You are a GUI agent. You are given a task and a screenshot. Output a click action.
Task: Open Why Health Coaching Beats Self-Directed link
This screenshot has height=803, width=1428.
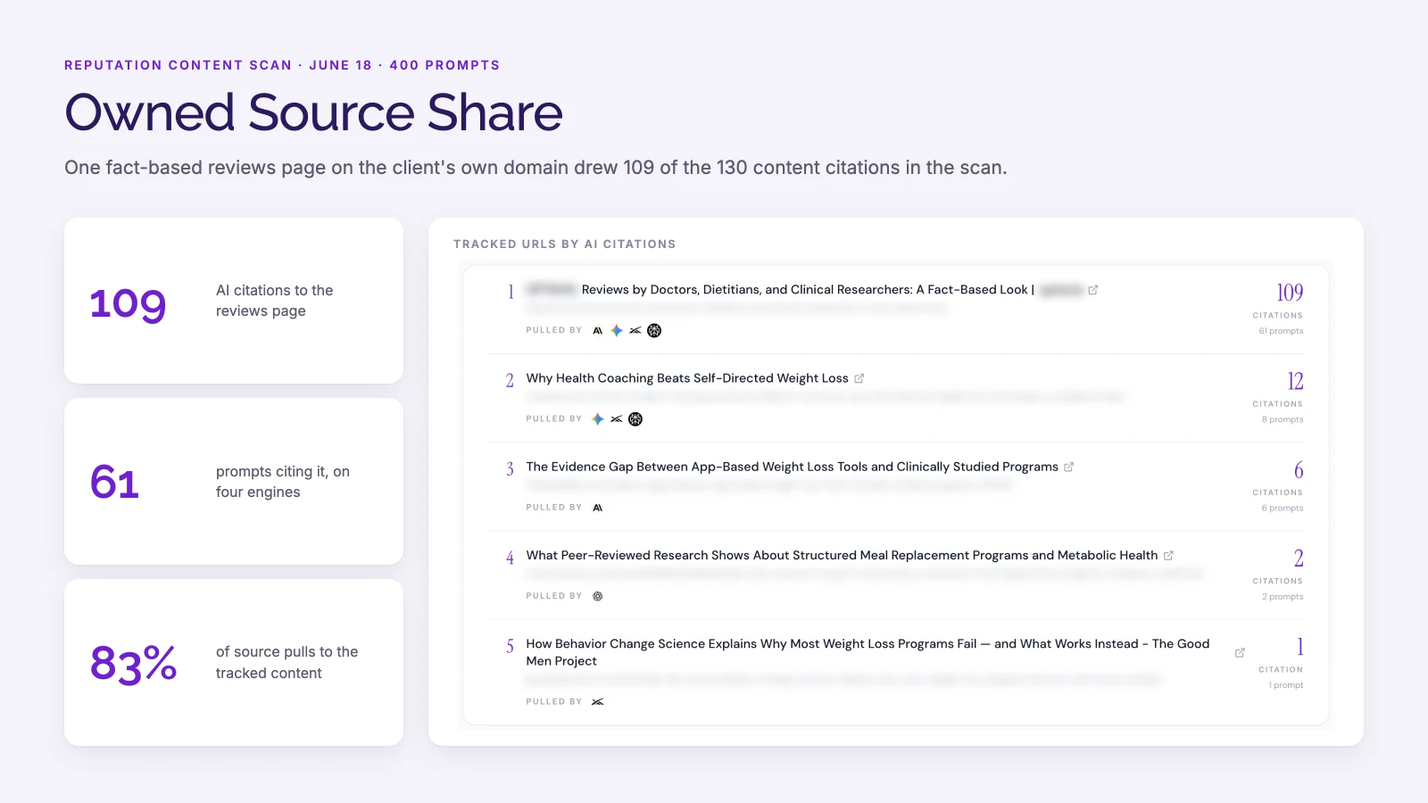coord(687,378)
